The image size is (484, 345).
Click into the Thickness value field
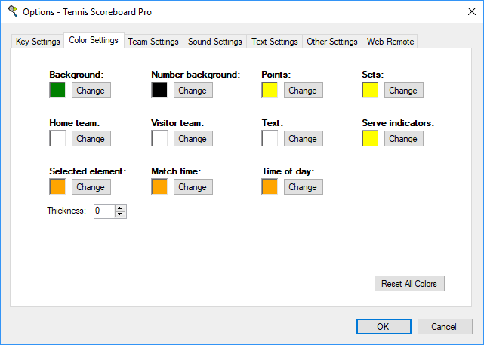pos(103,211)
